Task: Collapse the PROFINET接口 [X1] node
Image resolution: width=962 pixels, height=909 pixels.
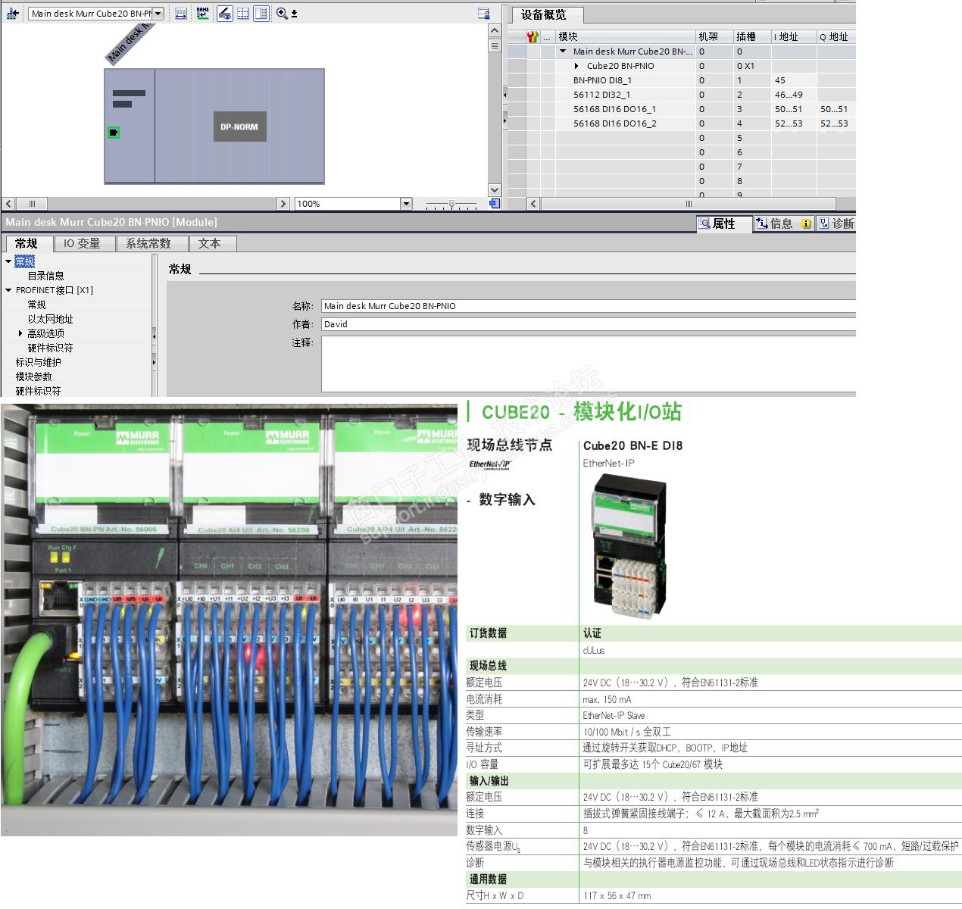Action: point(8,290)
